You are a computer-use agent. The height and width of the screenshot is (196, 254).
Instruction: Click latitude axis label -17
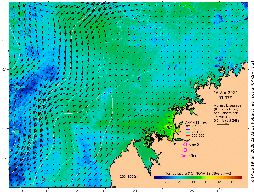click(4, 158)
